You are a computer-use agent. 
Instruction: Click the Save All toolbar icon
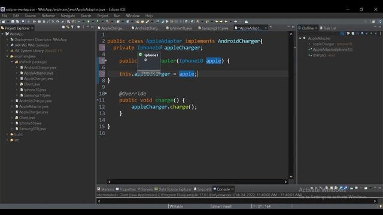tap(17, 21)
